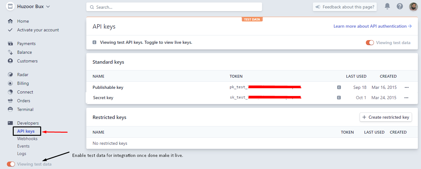
Task: Click the Sep 18 last used date
Action: [360, 87]
